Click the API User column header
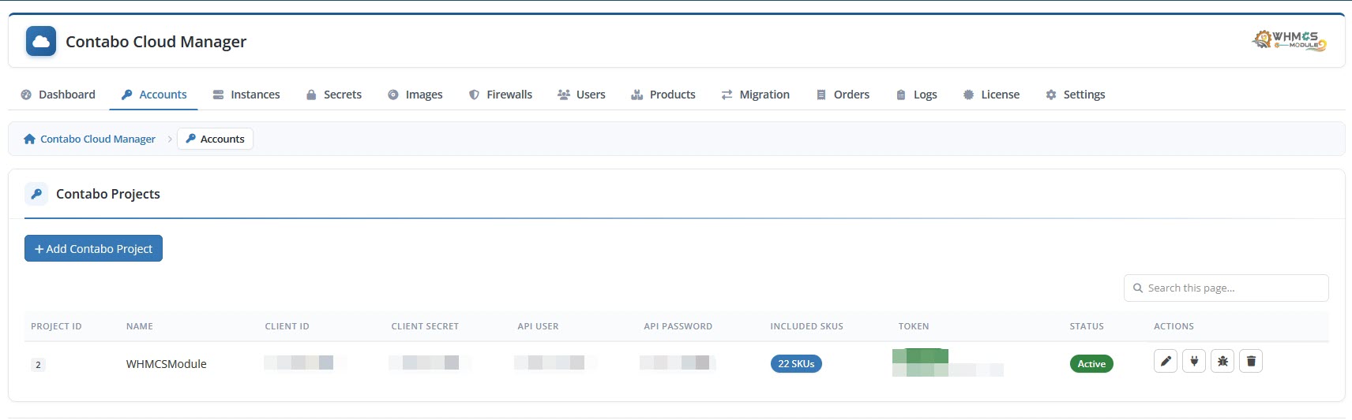The width and height of the screenshot is (1352, 420). click(538, 326)
